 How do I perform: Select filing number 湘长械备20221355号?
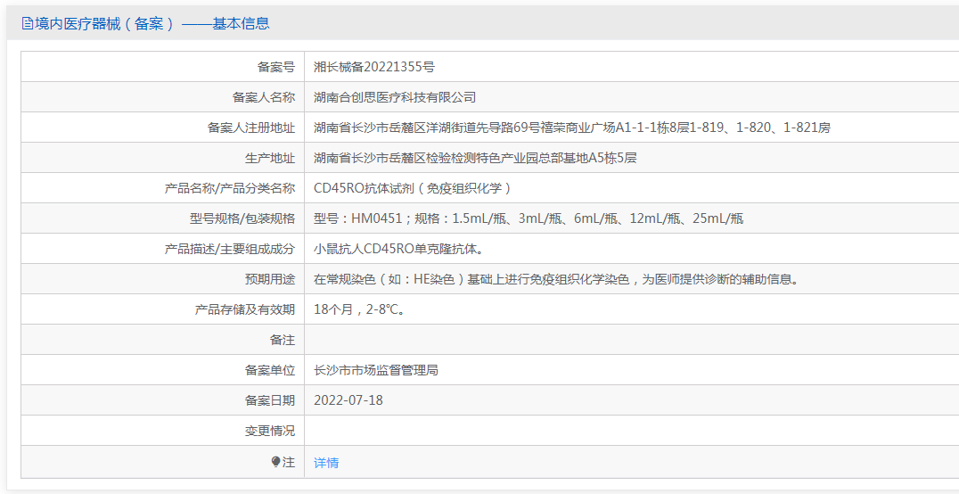click(x=374, y=68)
